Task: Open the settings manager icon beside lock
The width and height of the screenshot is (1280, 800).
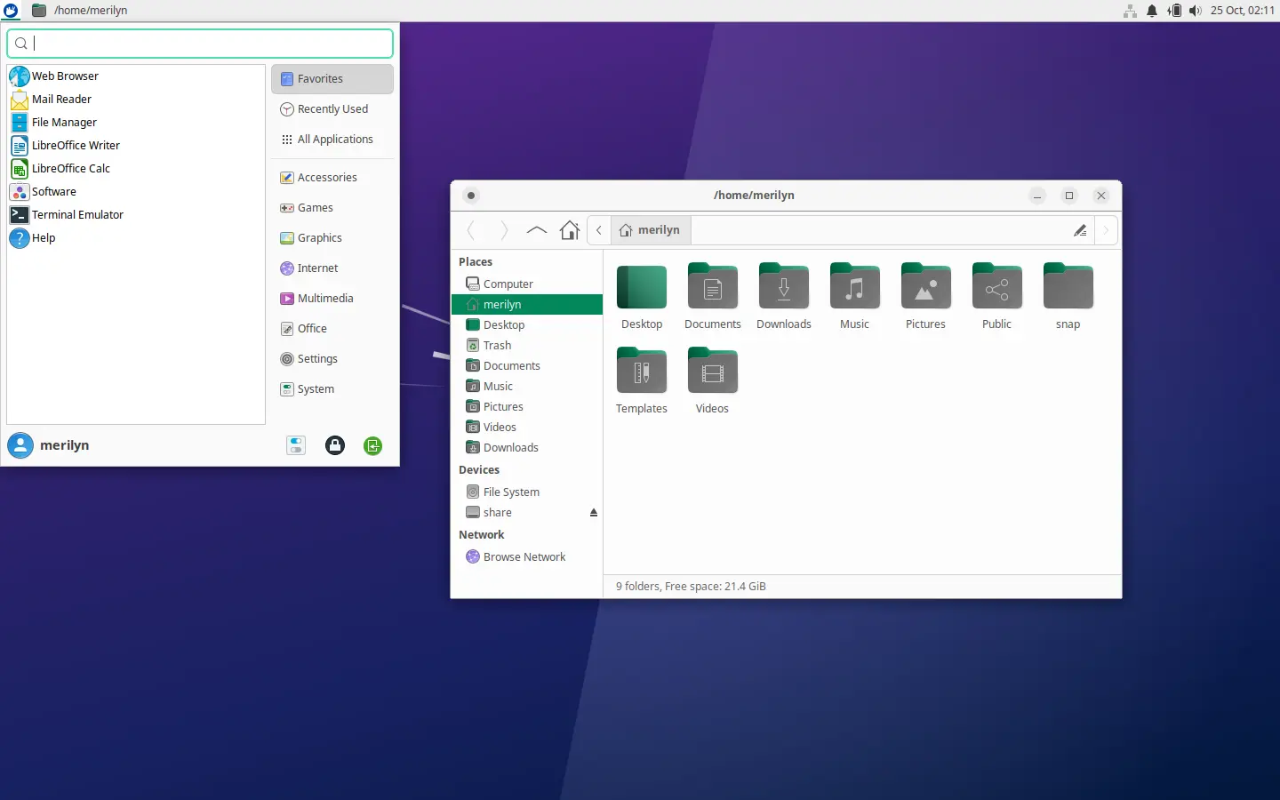Action: click(x=296, y=445)
